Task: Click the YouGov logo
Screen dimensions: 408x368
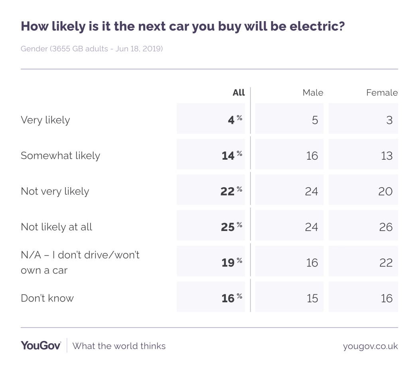Action: 41,346
